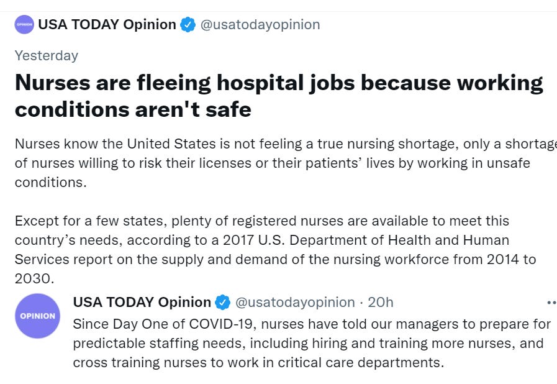Open the small purple avatar in the header

(x=24, y=24)
